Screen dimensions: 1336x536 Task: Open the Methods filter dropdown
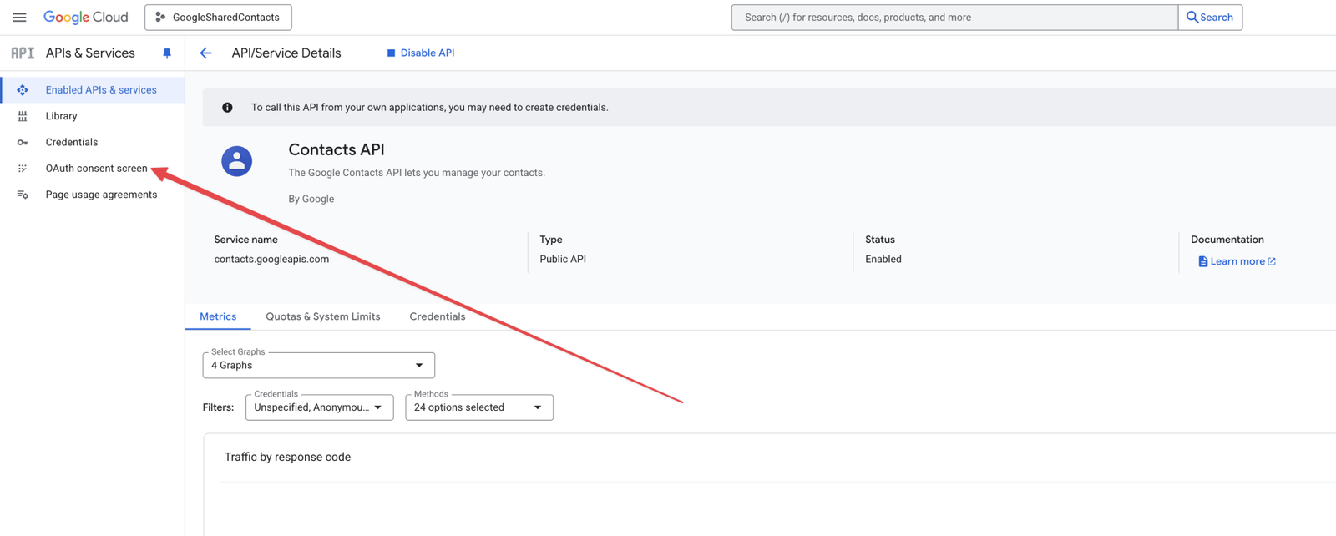pyautogui.click(x=479, y=407)
